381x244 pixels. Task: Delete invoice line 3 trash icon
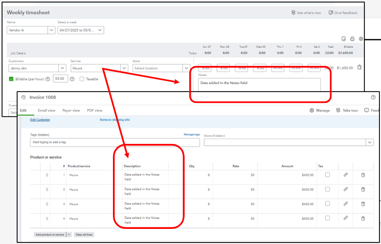point(363,204)
